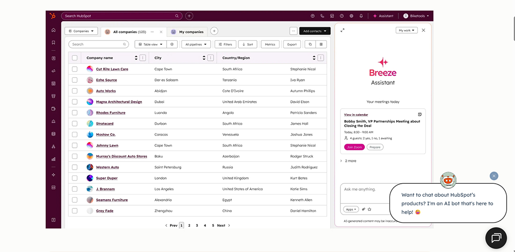Check the Ezhe Source row checkbox
Image resolution: width=515 pixels, height=252 pixels.
click(74, 80)
